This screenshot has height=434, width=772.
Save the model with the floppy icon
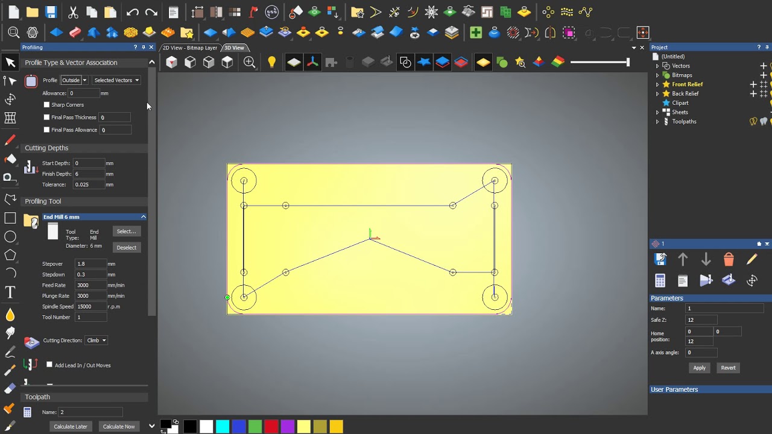[51, 12]
